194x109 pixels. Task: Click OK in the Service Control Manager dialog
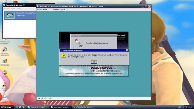(x=94, y=62)
